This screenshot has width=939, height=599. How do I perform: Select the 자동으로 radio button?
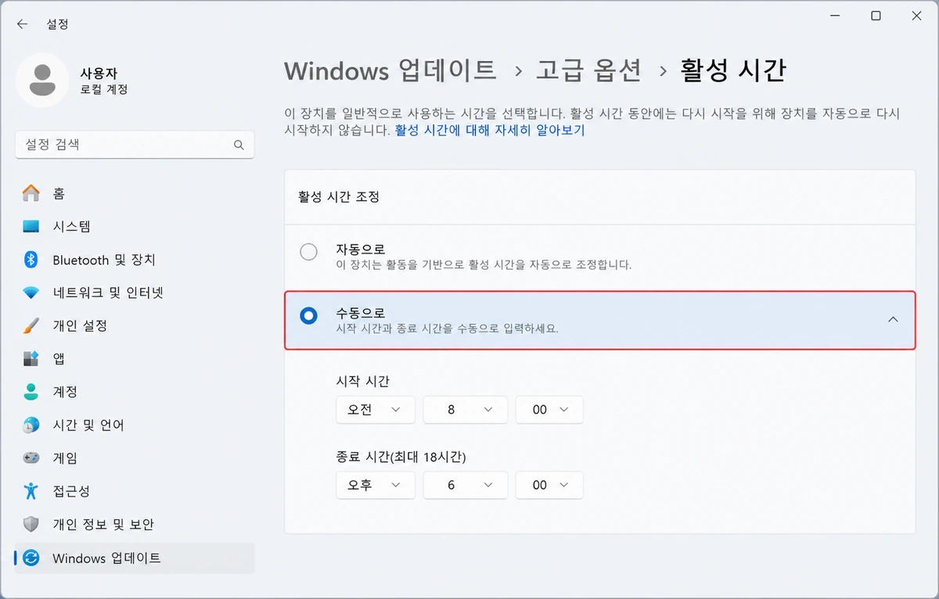(309, 252)
